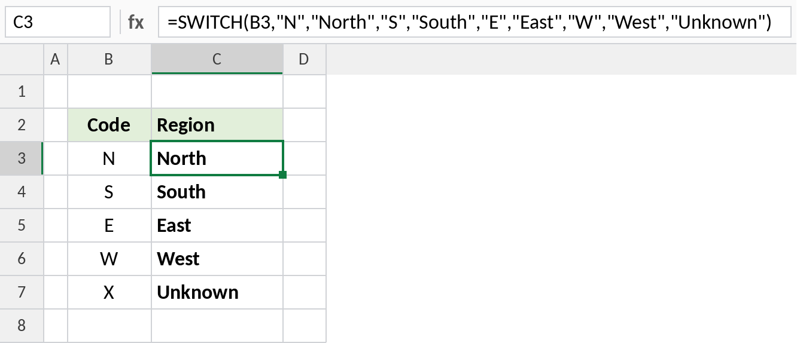Click the Name Box showing C3
The height and width of the screenshot is (343, 797).
pos(58,22)
